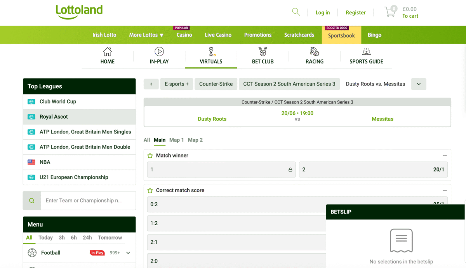Click the To cart link
466x268 pixels.
click(x=410, y=16)
